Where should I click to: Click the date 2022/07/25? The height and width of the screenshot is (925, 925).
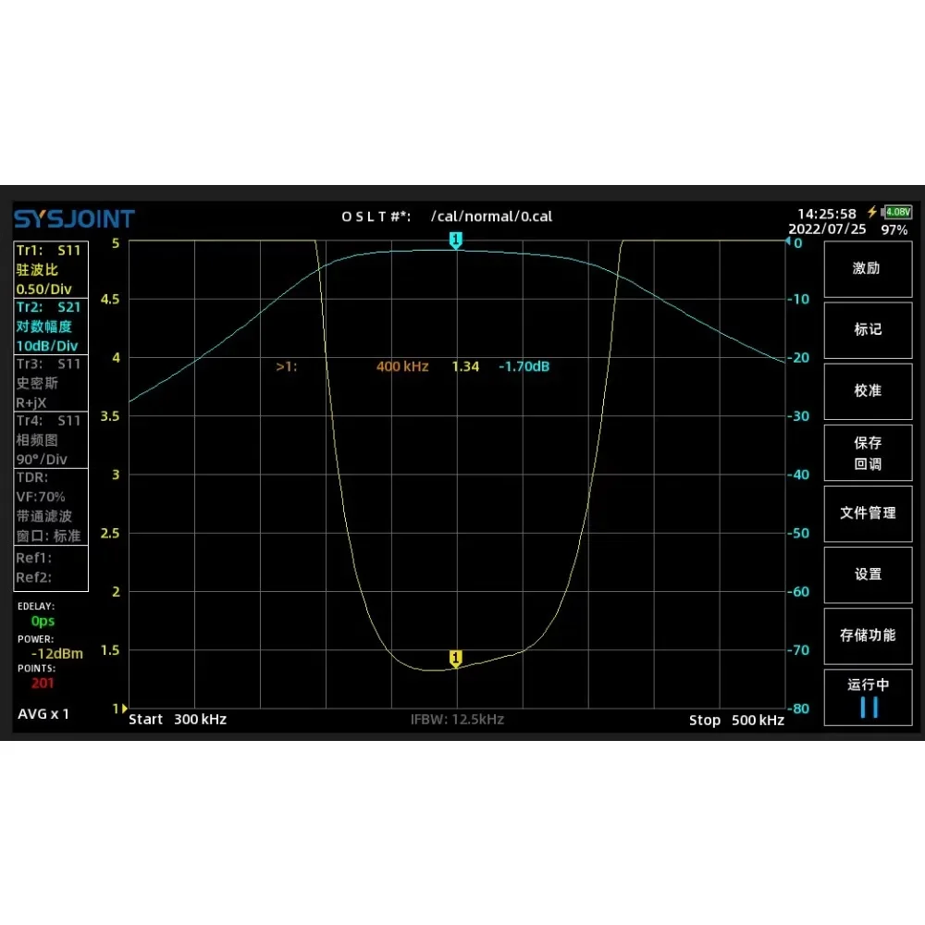pos(827,228)
